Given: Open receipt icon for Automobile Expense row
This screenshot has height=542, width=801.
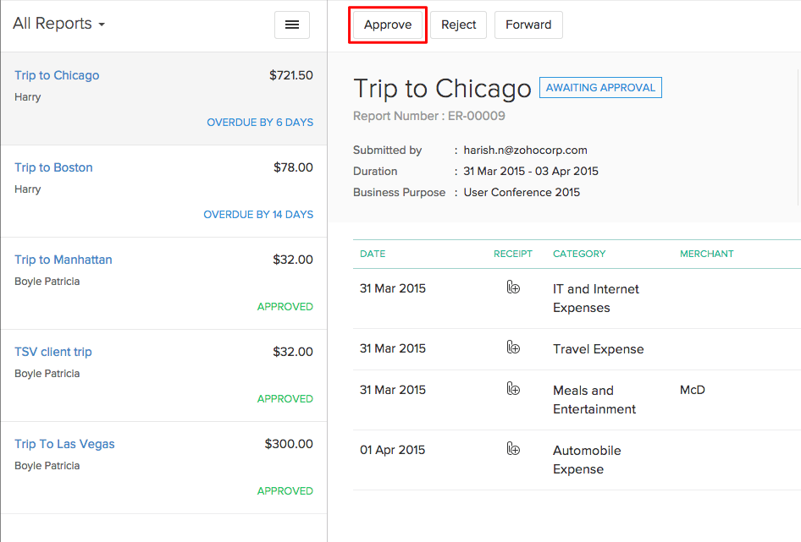Looking at the screenshot, I should pyautogui.click(x=513, y=449).
